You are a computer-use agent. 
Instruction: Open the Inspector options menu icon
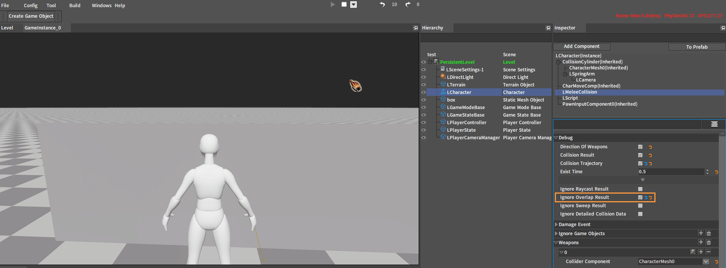point(714,124)
